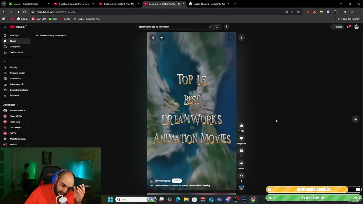Click the address bar URL
The image size is (363, 204).
(x=57, y=12)
